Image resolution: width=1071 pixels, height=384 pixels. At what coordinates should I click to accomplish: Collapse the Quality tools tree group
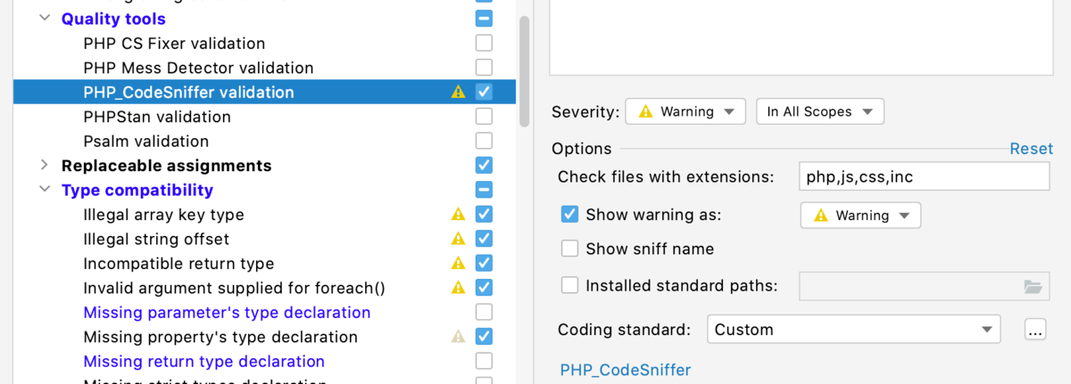(x=45, y=18)
